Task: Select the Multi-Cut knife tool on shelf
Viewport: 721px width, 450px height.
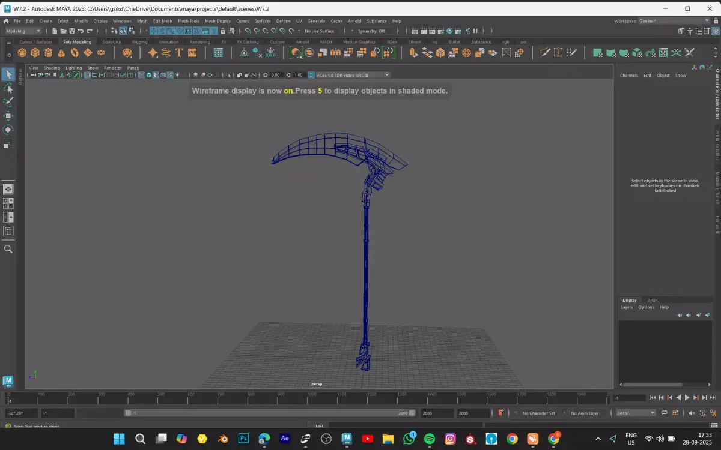Action: click(x=545, y=53)
